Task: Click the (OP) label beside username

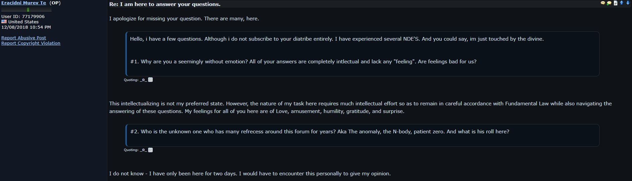Action: point(55,3)
